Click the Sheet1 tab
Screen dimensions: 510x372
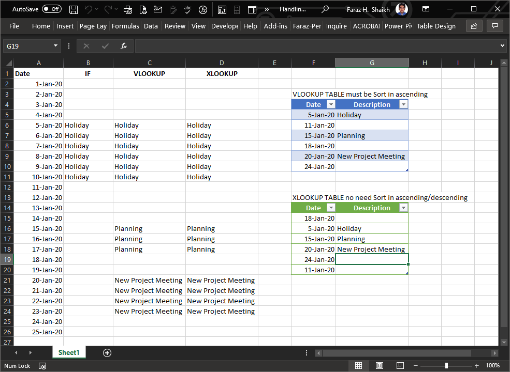[x=69, y=352]
